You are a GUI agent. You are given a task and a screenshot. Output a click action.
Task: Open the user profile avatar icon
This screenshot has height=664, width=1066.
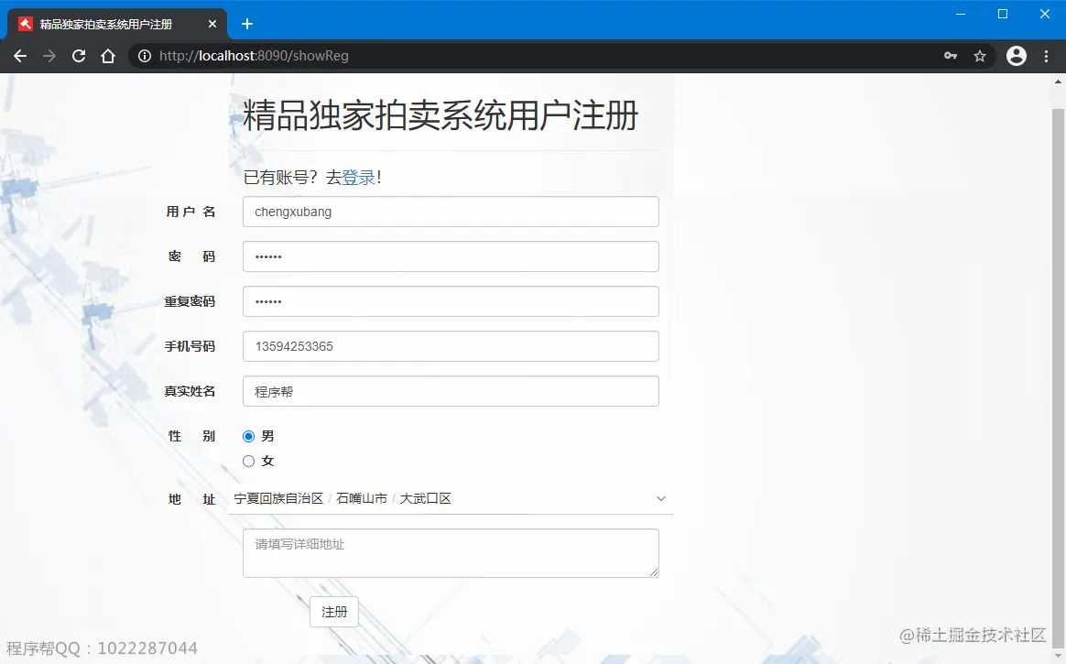1017,57
